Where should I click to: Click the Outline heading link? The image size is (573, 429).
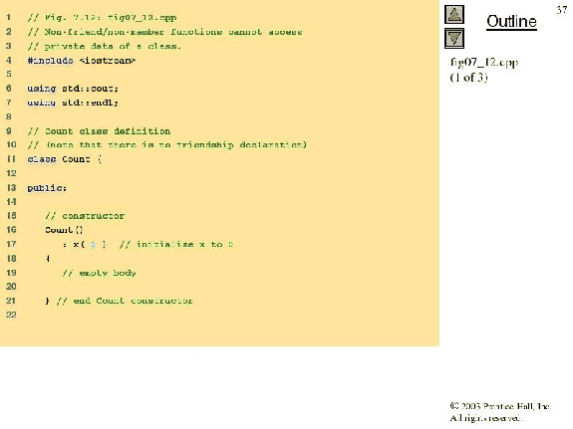tap(511, 22)
